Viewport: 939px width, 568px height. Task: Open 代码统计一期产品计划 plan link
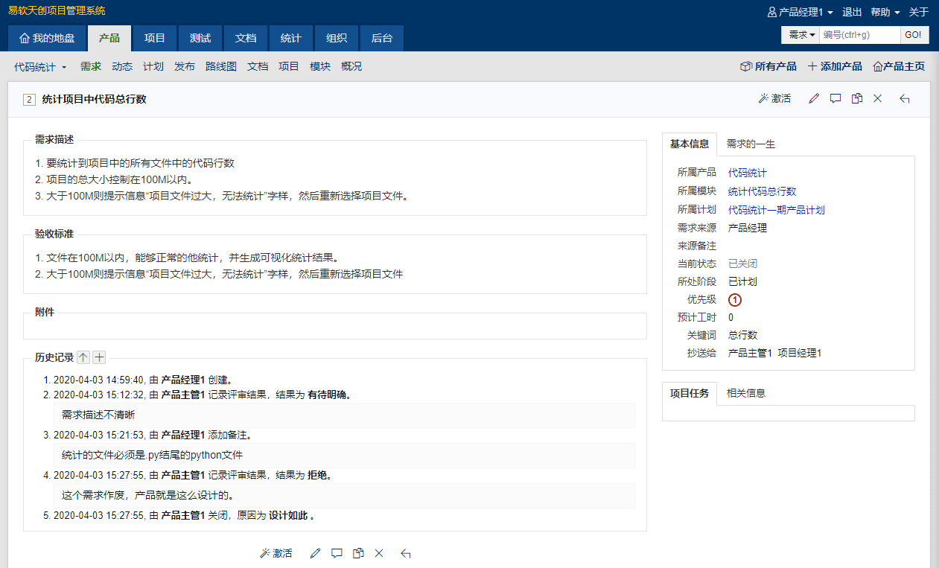[777, 210]
